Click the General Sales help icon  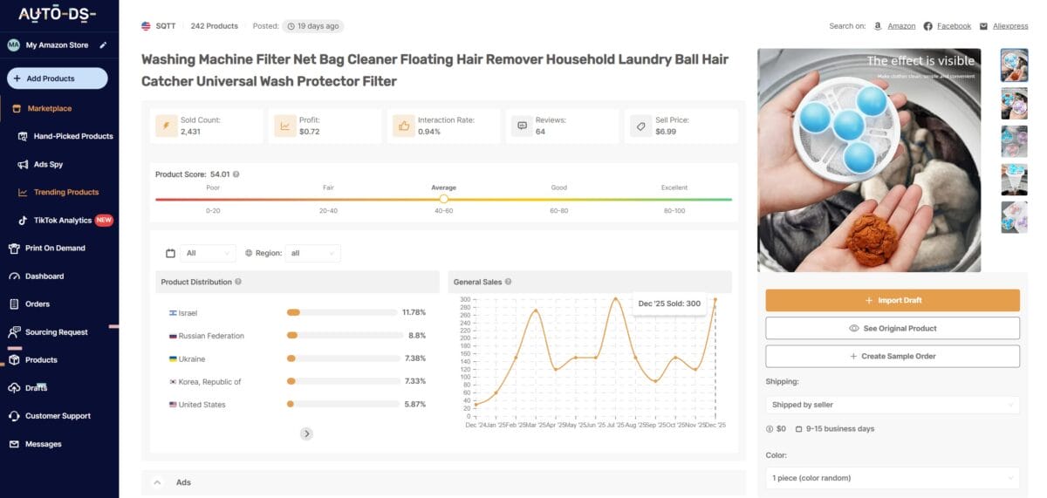[x=508, y=282]
